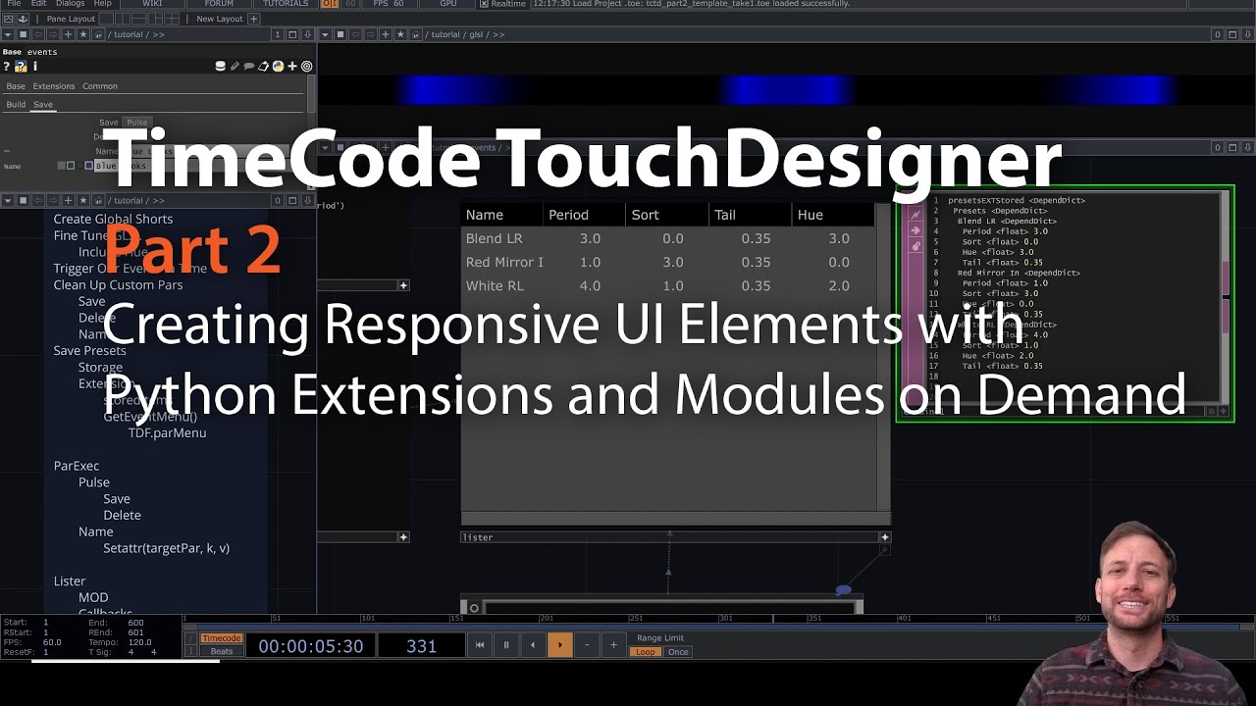Open the storage icon in parameter panel
The image size is (1256, 706).
coord(220,67)
